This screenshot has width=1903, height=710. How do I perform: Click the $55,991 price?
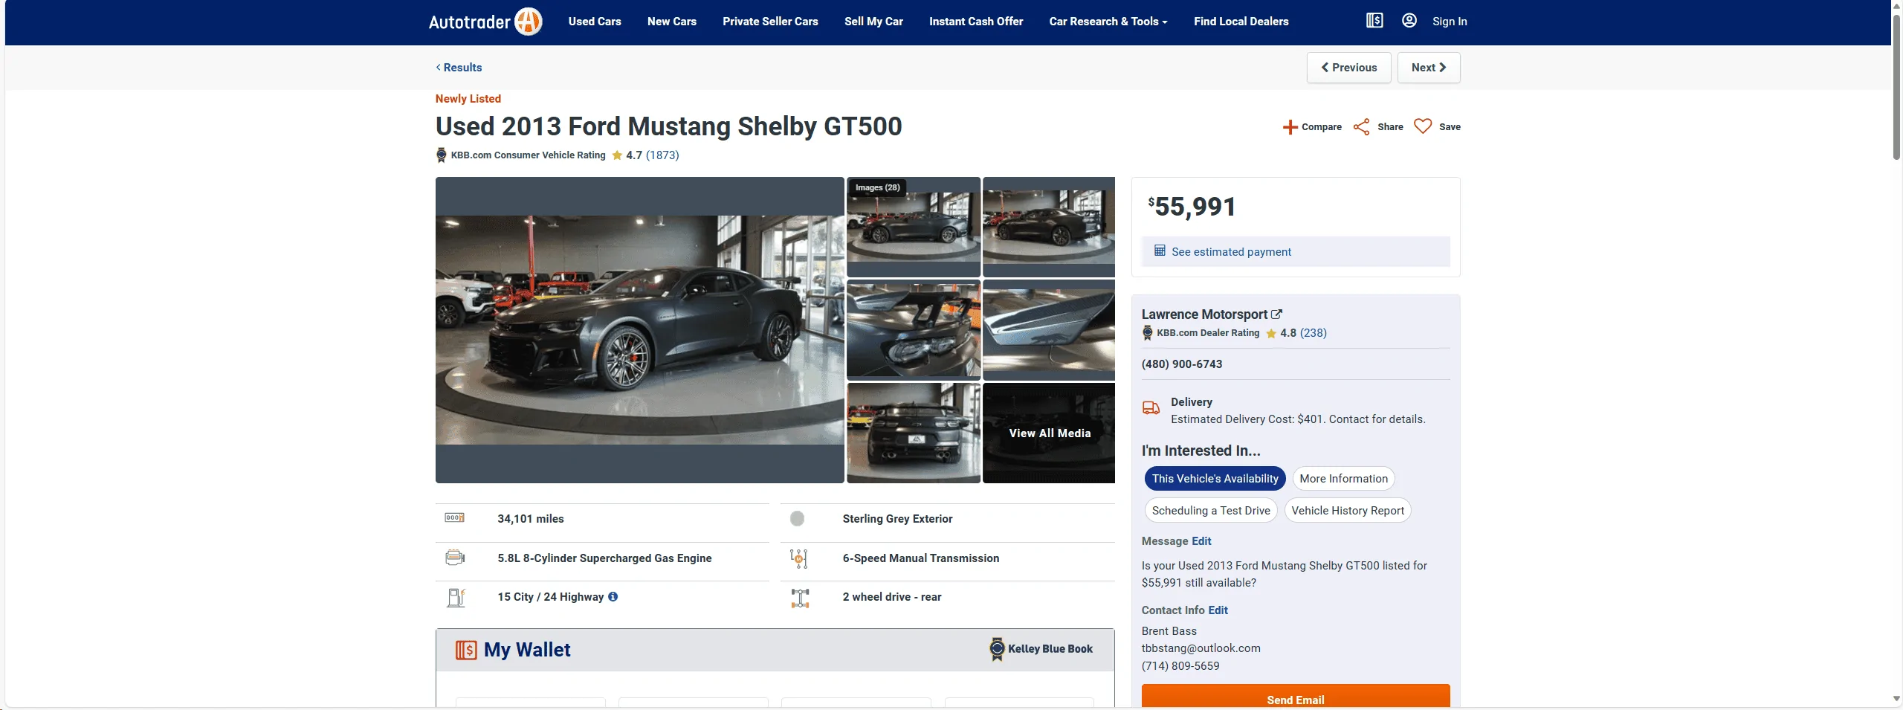[x=1192, y=207]
